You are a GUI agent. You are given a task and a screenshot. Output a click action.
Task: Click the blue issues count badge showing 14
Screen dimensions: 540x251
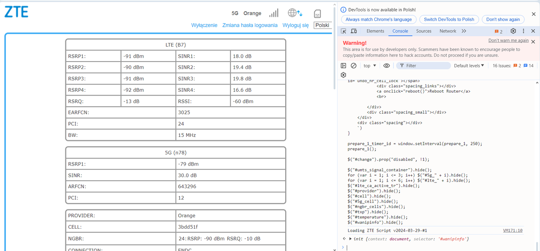coord(529,66)
